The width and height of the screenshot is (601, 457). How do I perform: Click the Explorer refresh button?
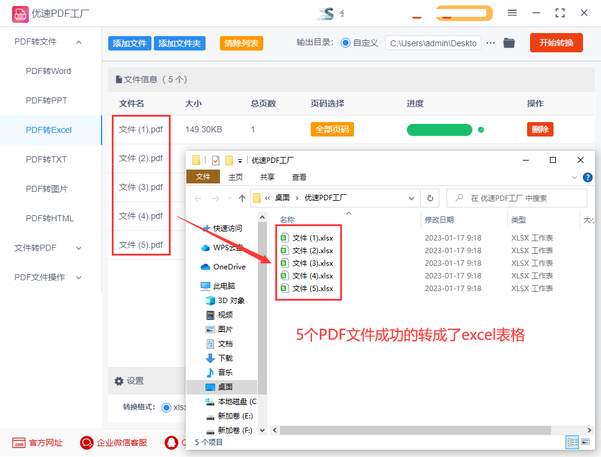click(x=430, y=198)
